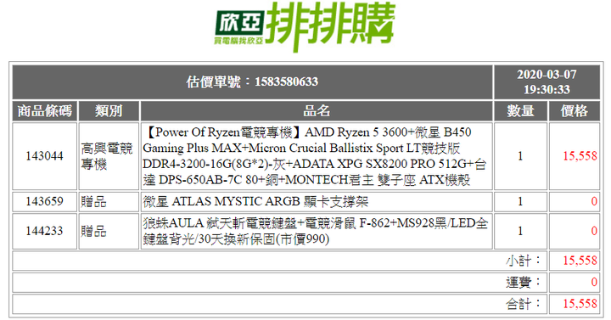The image size is (611, 320).
Task: Click the 狼蛛AULA keyboard and mouse description
Action: click(x=317, y=231)
